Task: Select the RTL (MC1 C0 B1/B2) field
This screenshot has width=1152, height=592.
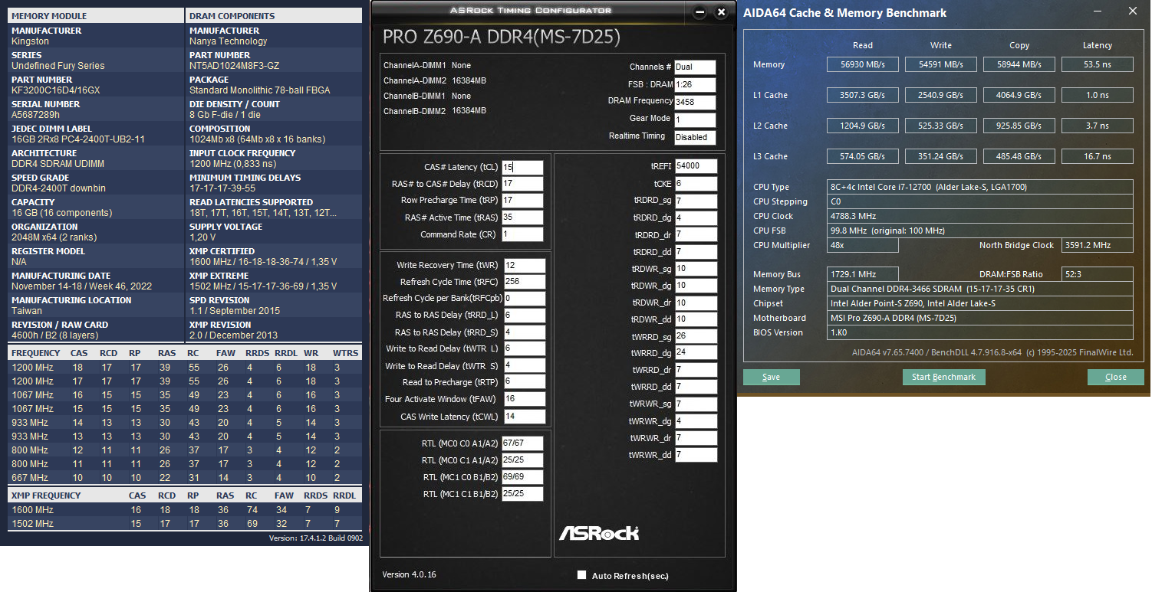Action: (522, 477)
